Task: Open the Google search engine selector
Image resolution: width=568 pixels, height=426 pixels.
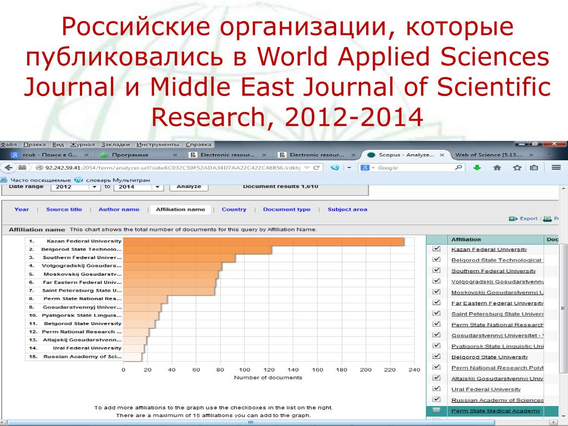Action: [367, 168]
